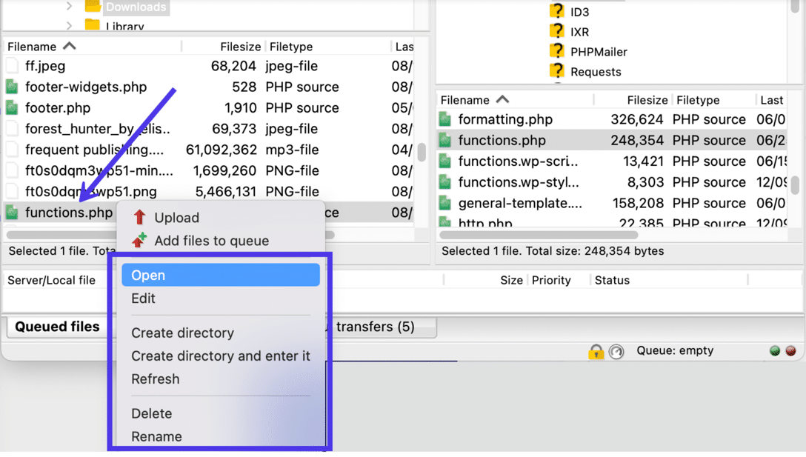
Task: Click the red Upload arrow icon
Action: 141,217
